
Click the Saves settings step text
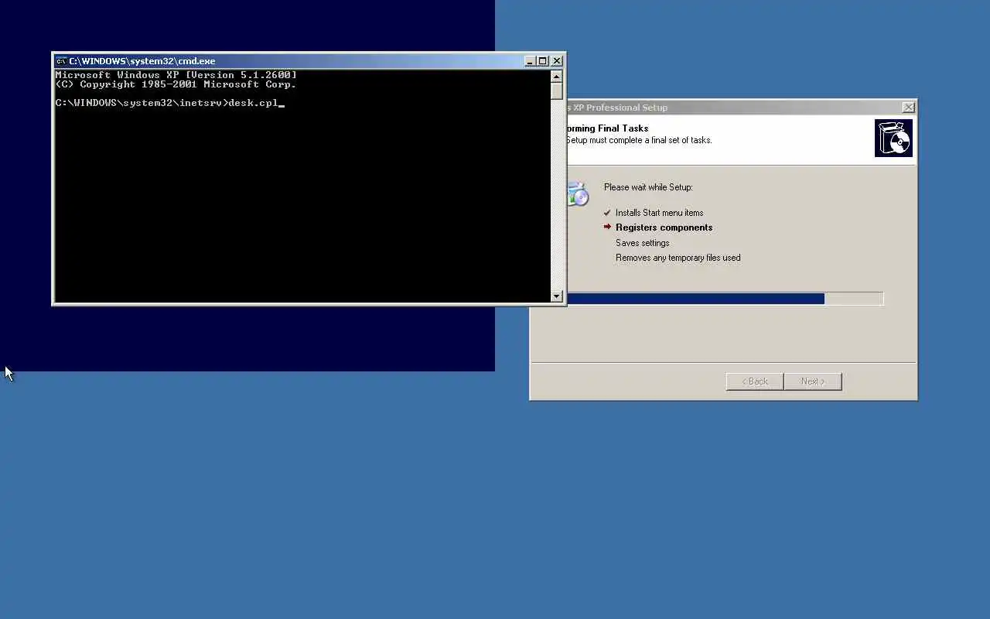pos(643,243)
